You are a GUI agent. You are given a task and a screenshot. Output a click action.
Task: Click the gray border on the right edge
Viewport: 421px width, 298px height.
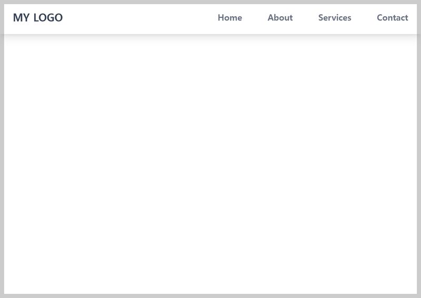[419, 157]
